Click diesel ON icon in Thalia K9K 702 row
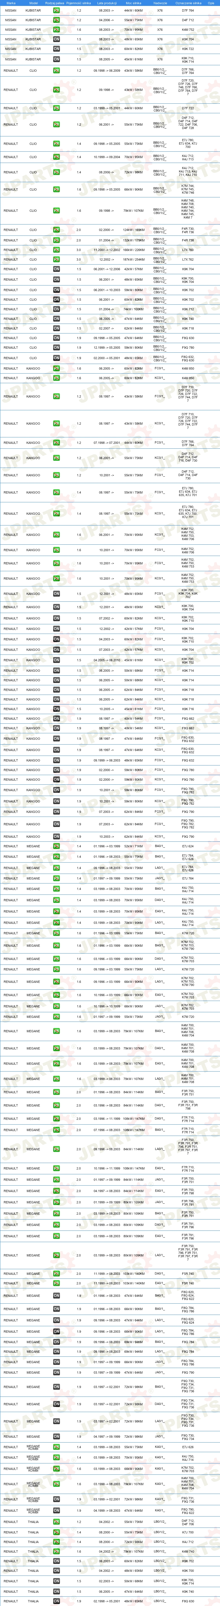Image resolution: width=220 pixels, height=1606 pixels. pyautogui.click(x=57, y=1561)
